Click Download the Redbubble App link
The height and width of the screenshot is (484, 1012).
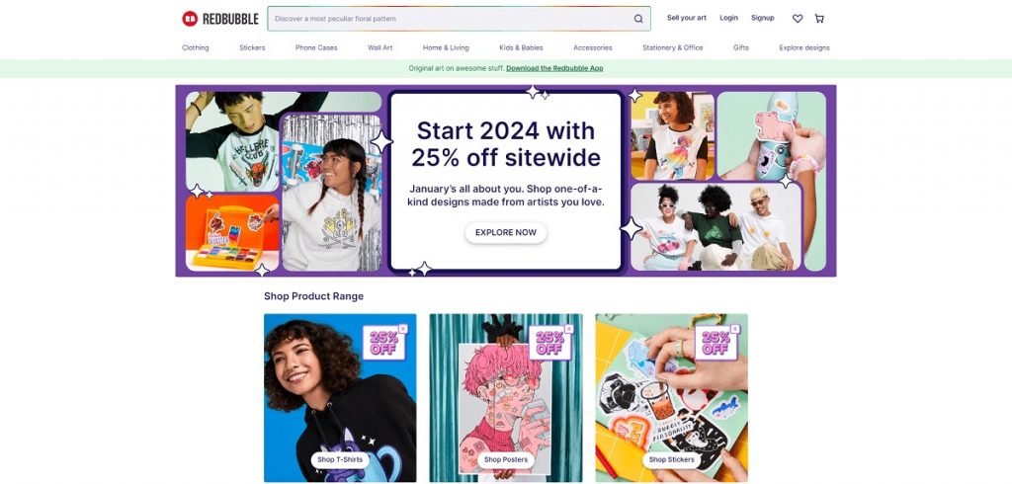[x=554, y=68]
